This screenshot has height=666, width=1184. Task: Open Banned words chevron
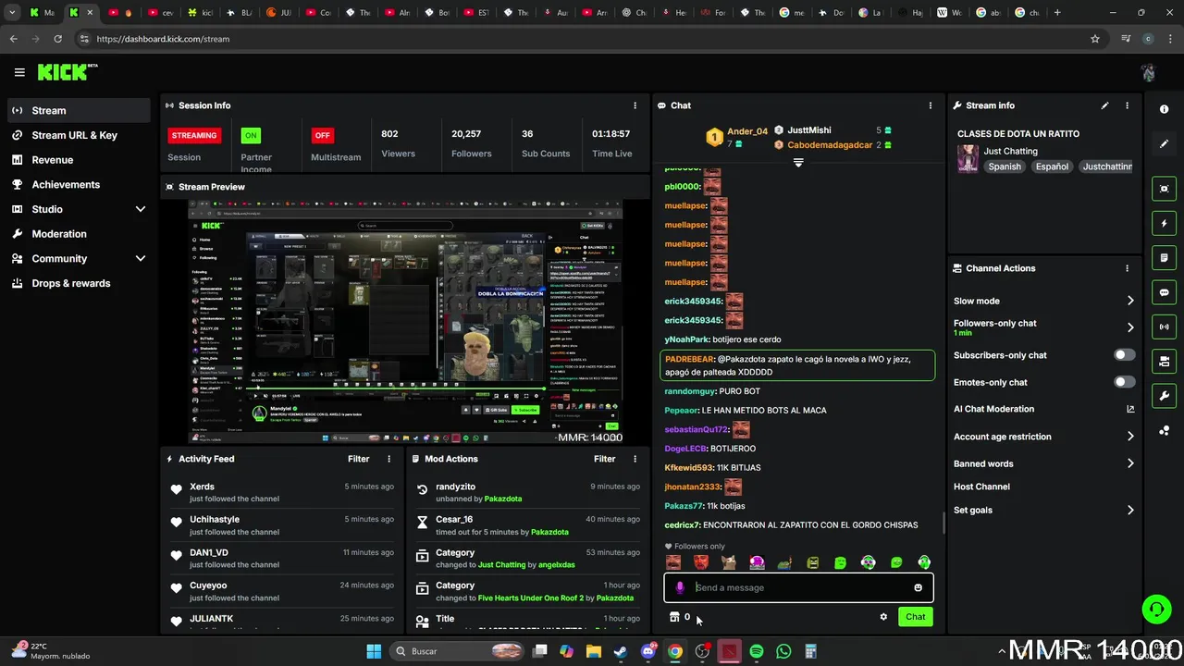tap(1129, 463)
